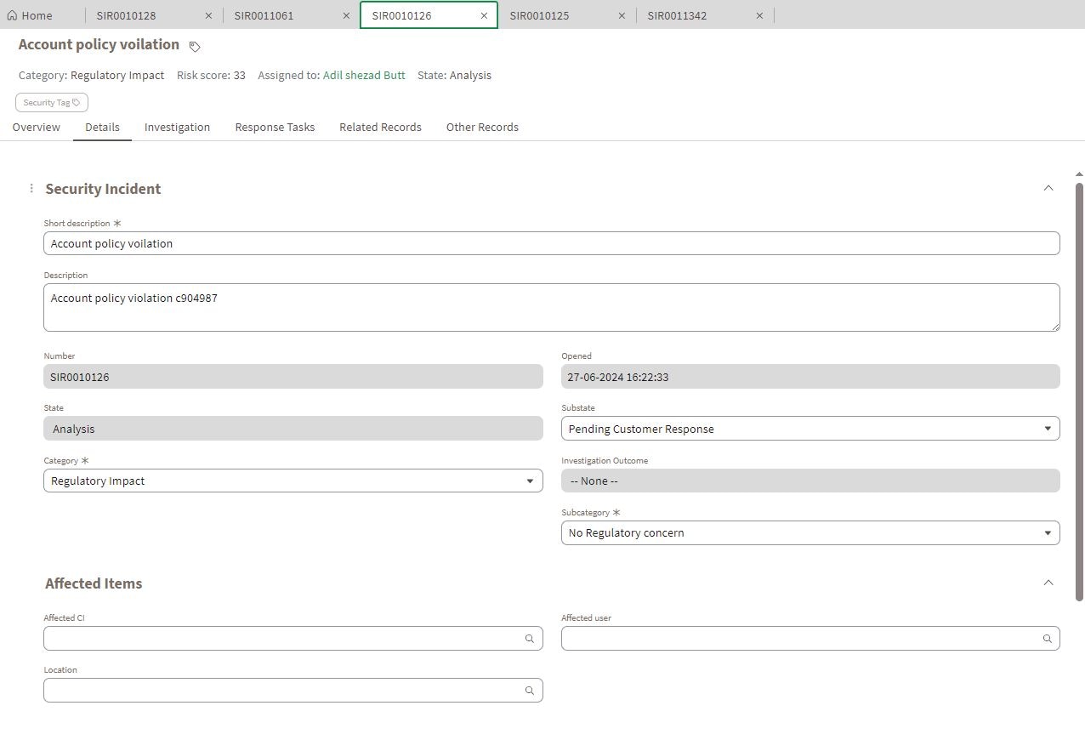Click the Short description input field
Viewport: 1085px width, 734px height.
[x=552, y=243]
